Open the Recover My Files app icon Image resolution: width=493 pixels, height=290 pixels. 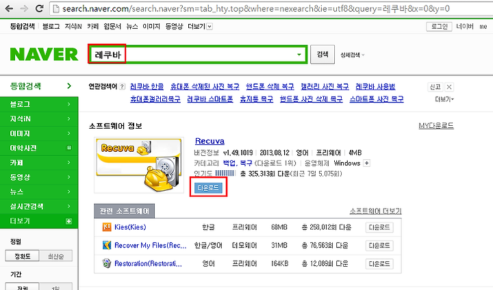tap(107, 245)
